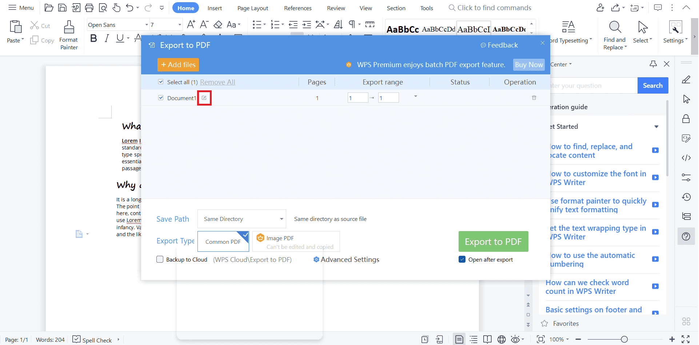Viewport: 699px width, 345px height.
Task: Click the lock icon in right sidebar
Action: (x=686, y=119)
